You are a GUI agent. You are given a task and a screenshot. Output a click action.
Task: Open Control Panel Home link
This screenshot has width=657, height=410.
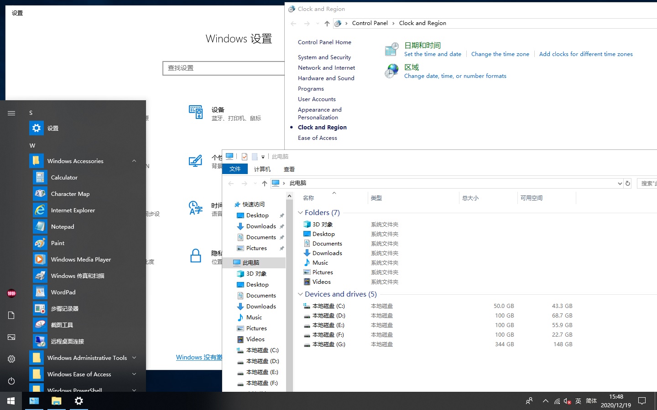point(324,42)
